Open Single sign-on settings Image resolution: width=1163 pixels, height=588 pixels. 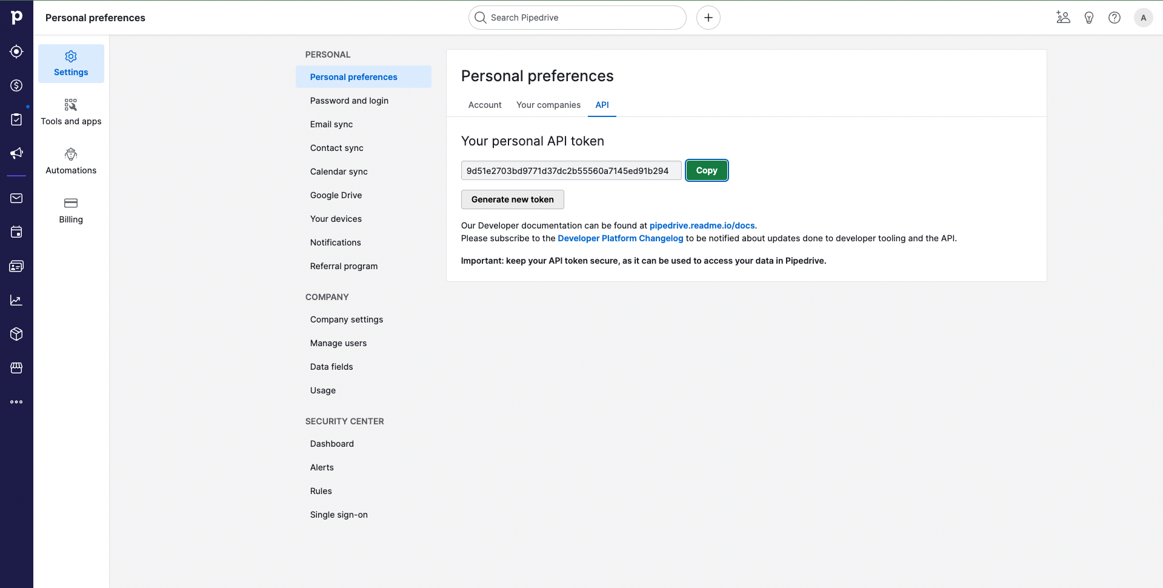[364, 515]
